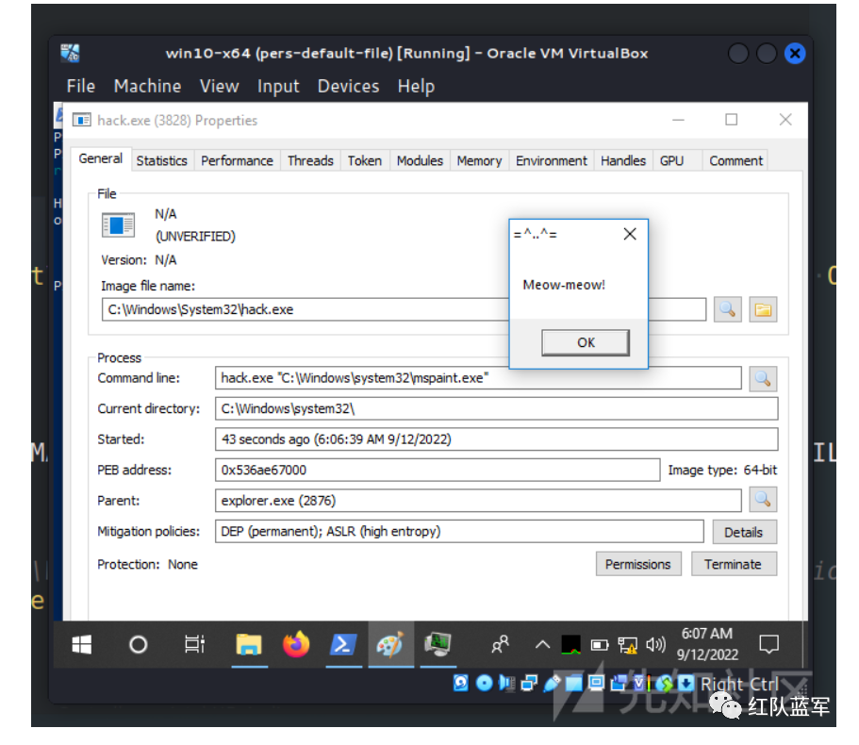859x745 pixels.
Task: Switch to the Handles tab
Action: (x=623, y=160)
